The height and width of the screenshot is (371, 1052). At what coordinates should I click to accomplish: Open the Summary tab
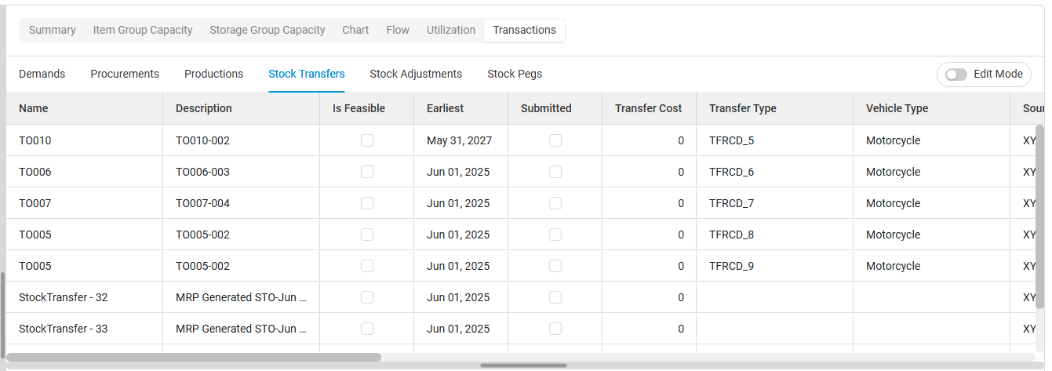pos(53,30)
